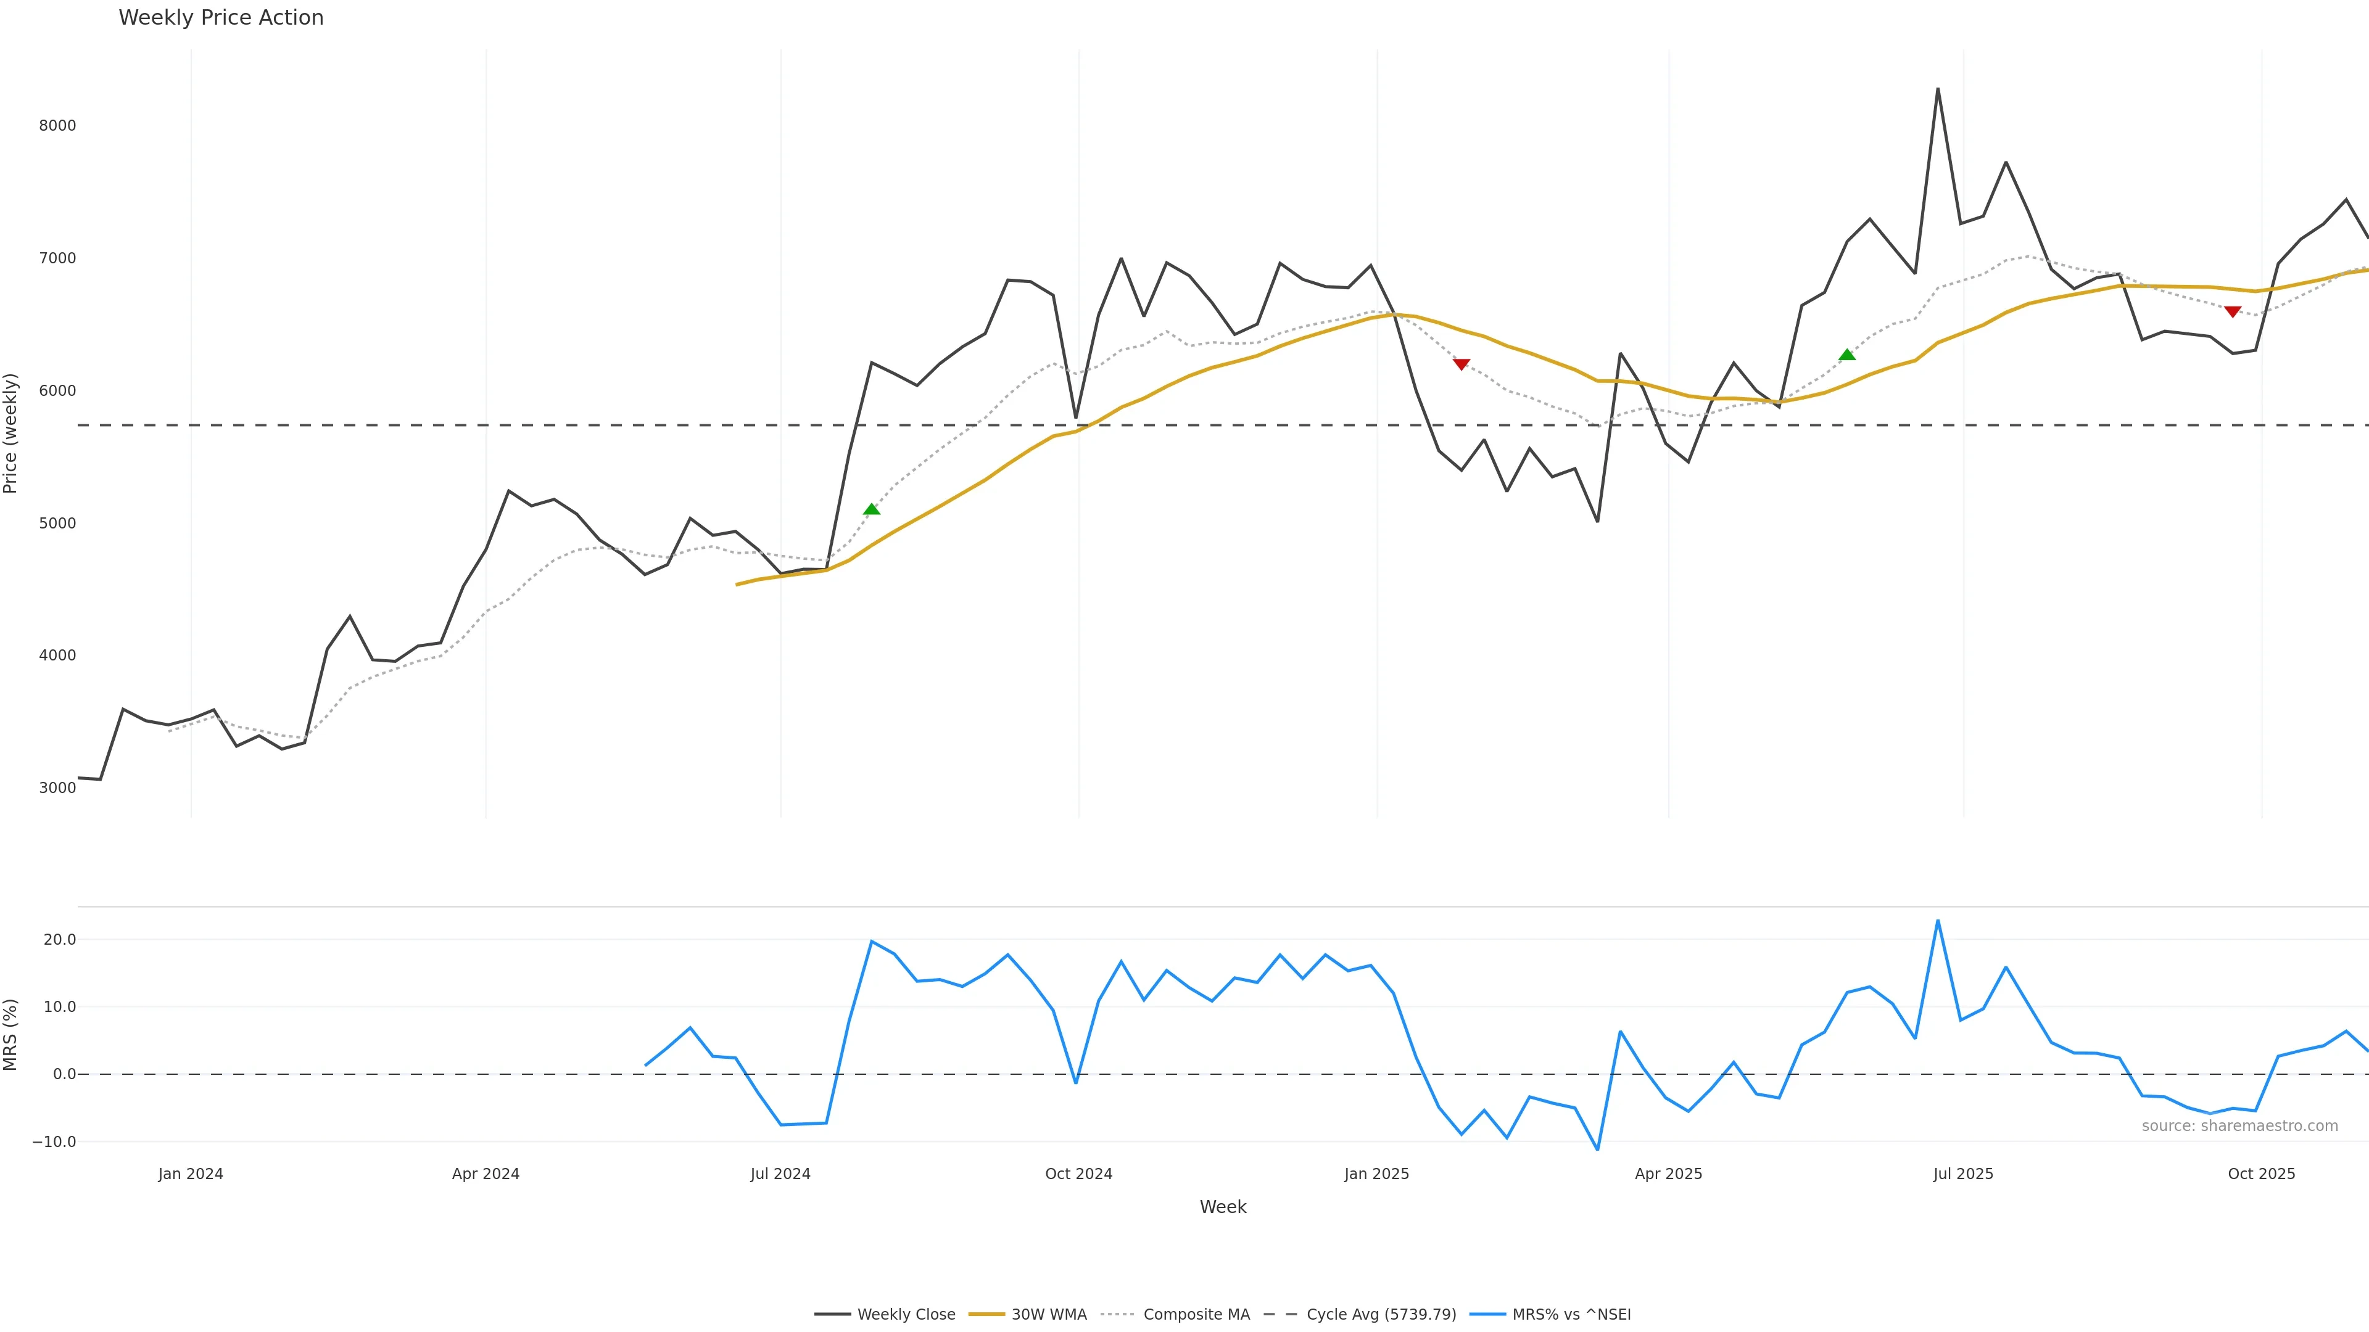Click the red down triangle near October 2025
The height and width of the screenshot is (1332, 2369).
[2232, 311]
